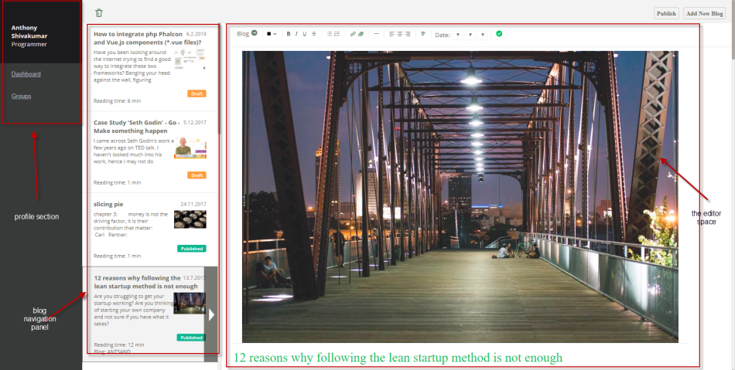Click the bridge photo in the editor
The width and height of the screenshot is (735, 370).
tap(460, 197)
